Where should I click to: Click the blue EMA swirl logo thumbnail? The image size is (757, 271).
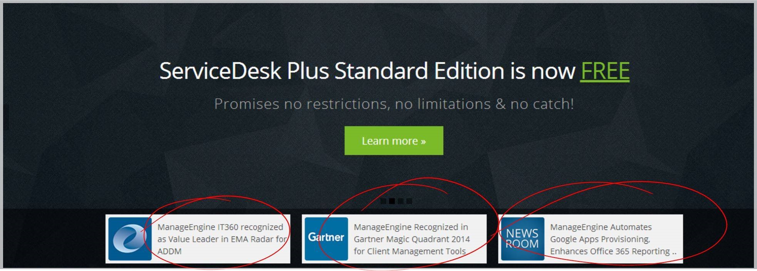point(130,239)
